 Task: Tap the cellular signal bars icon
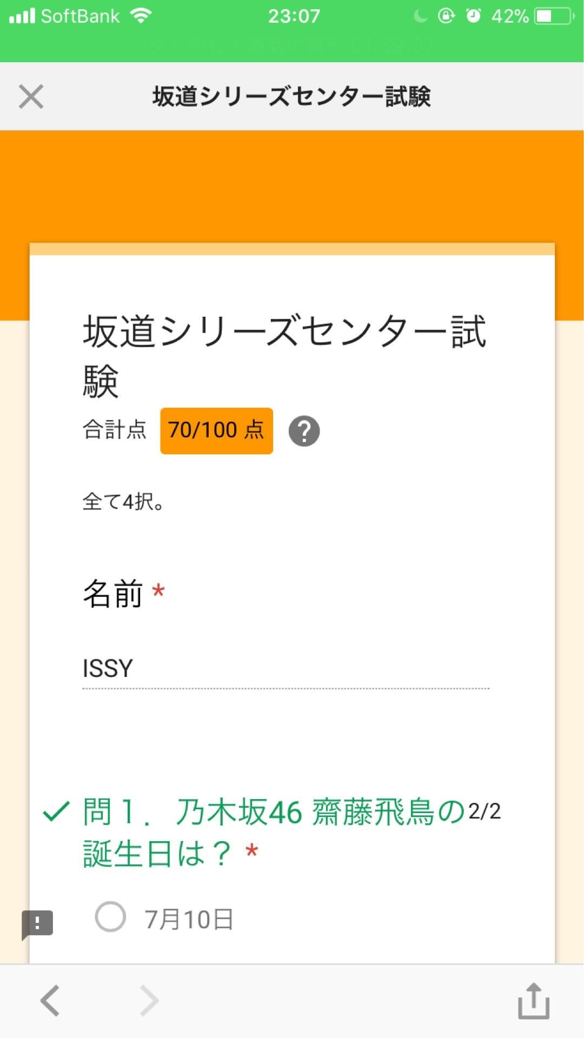22,16
